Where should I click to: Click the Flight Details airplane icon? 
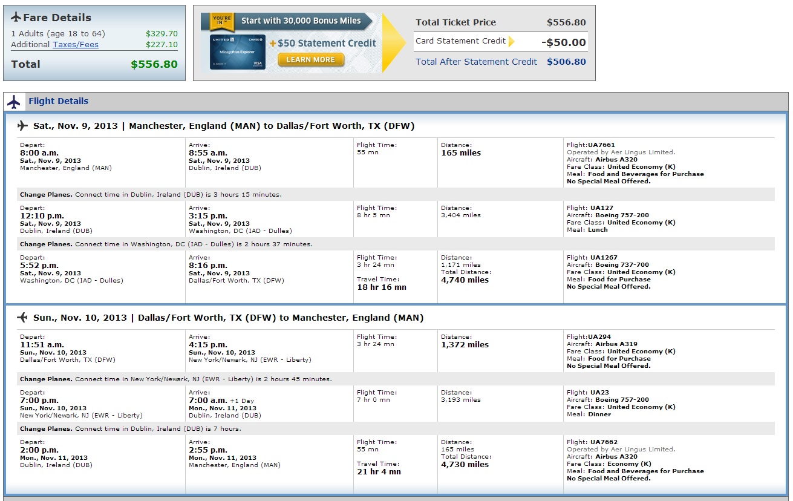[14, 101]
